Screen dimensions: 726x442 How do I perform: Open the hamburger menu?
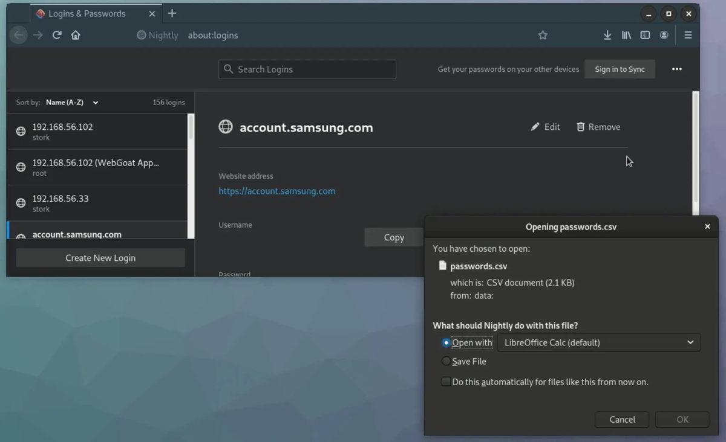pyautogui.click(x=688, y=35)
